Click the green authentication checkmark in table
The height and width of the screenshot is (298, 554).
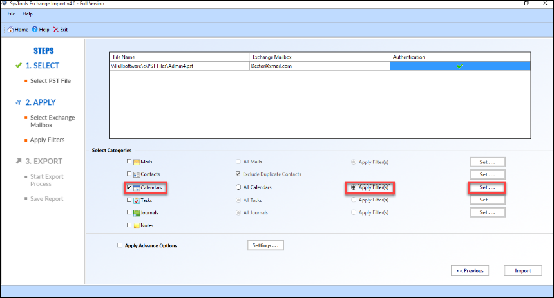click(x=460, y=66)
